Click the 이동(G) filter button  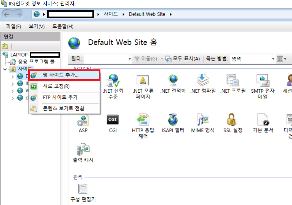pyautogui.click(x=146, y=59)
